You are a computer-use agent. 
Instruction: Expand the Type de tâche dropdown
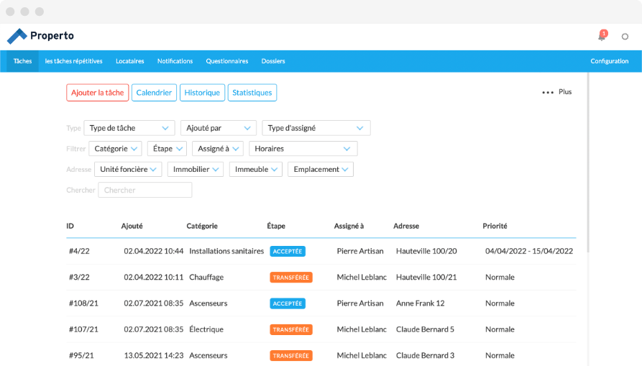click(129, 128)
